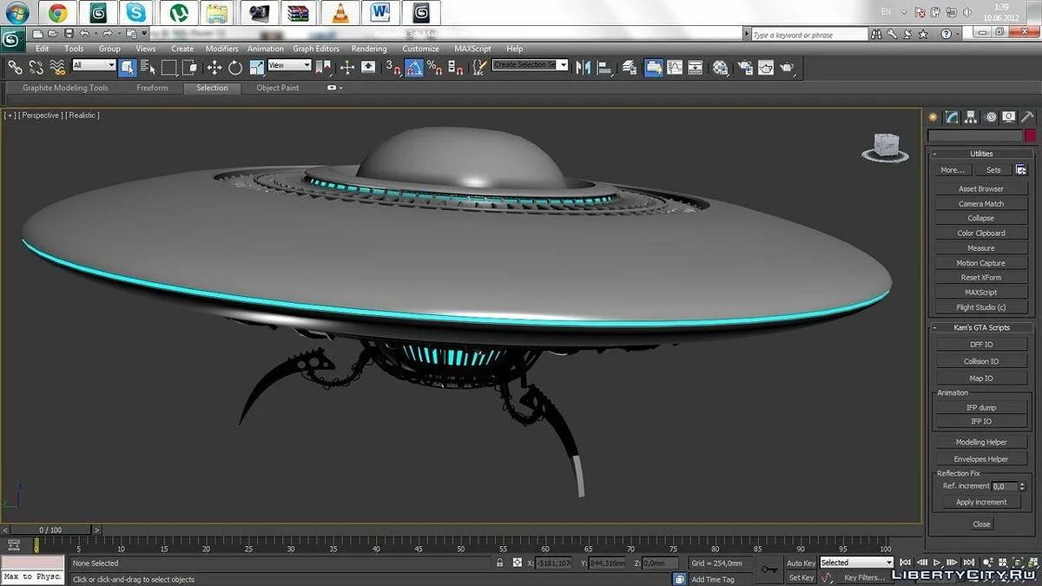Open the Modifiers menu
This screenshot has width=1042, height=586.
coord(221,49)
